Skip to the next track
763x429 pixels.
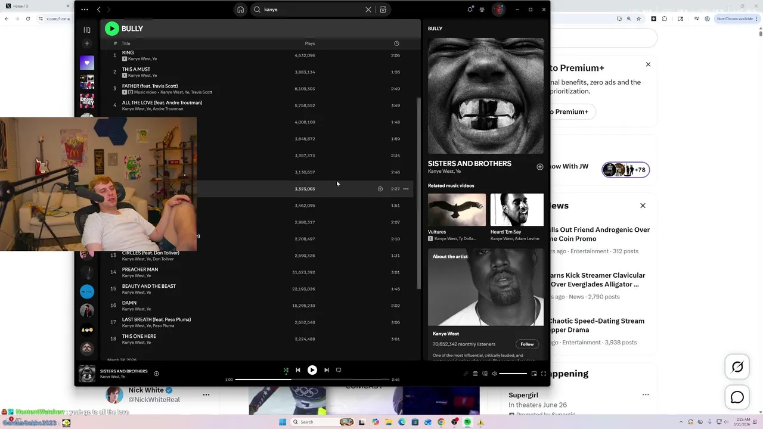[326, 370]
